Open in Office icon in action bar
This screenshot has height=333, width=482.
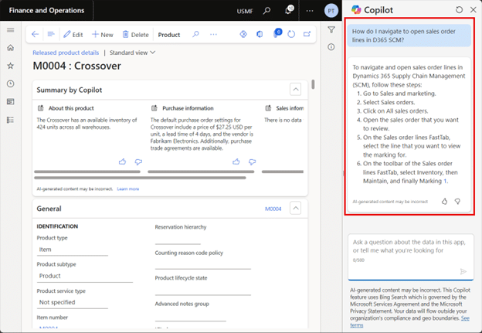[260, 34]
